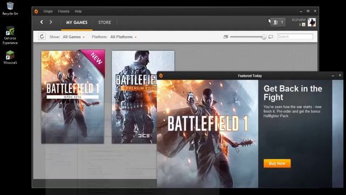
Task: Close the main Origin window
Action: [x=315, y=11]
